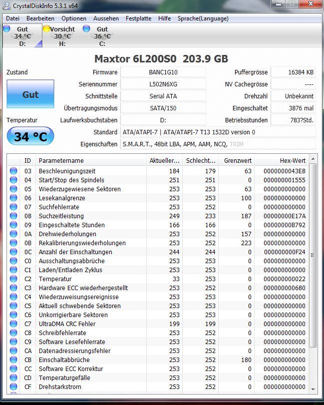Select drive C: tab showing Gut 36 °C

point(102,36)
